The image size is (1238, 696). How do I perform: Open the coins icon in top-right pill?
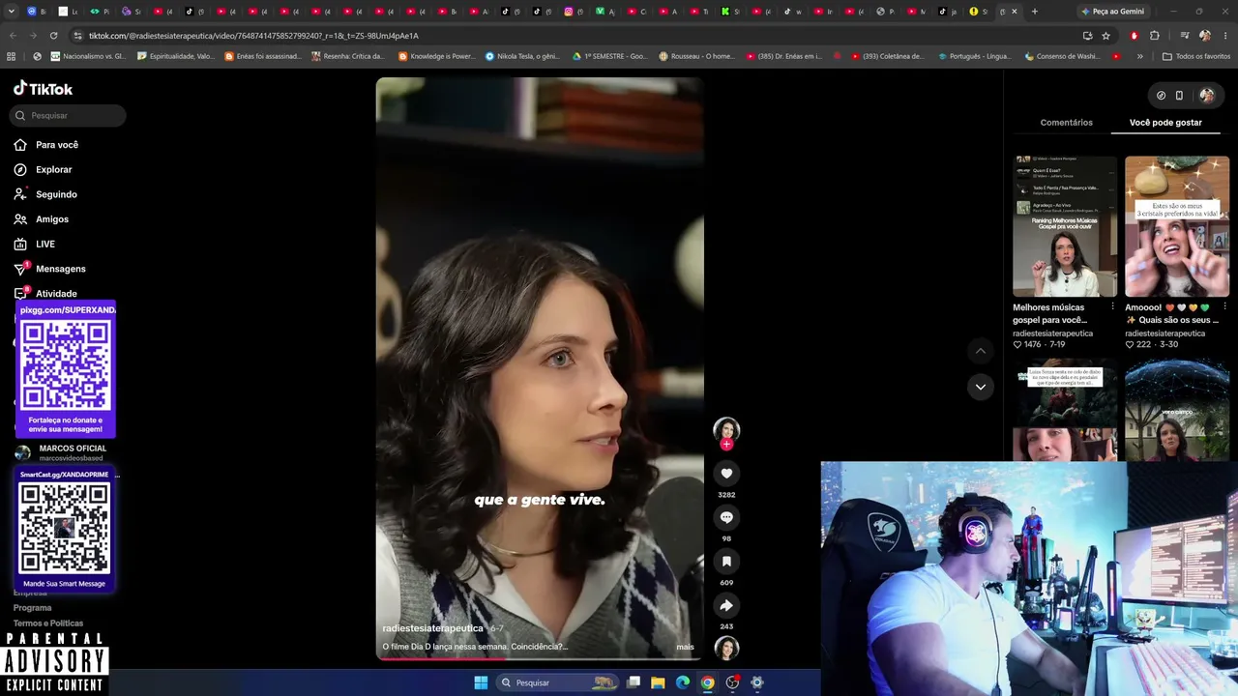[x=1161, y=96]
